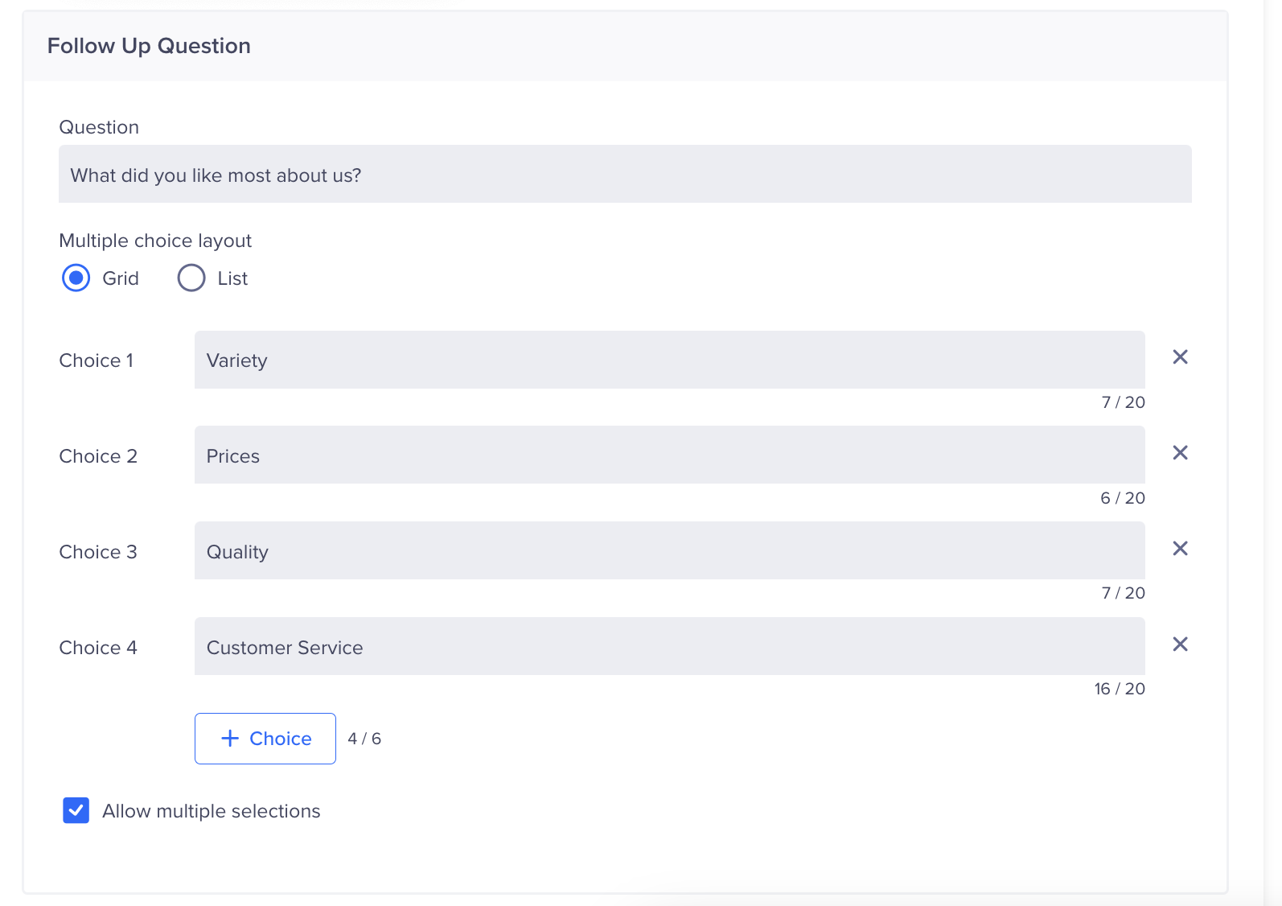Viewport: 1282px width, 906px height.
Task: Choose the List layout option
Action: coord(191,278)
